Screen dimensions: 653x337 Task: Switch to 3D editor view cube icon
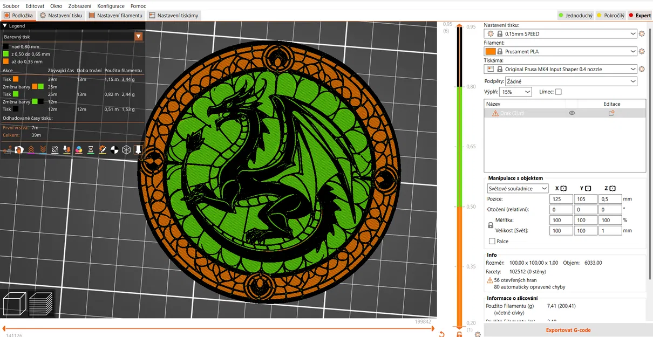(x=15, y=304)
